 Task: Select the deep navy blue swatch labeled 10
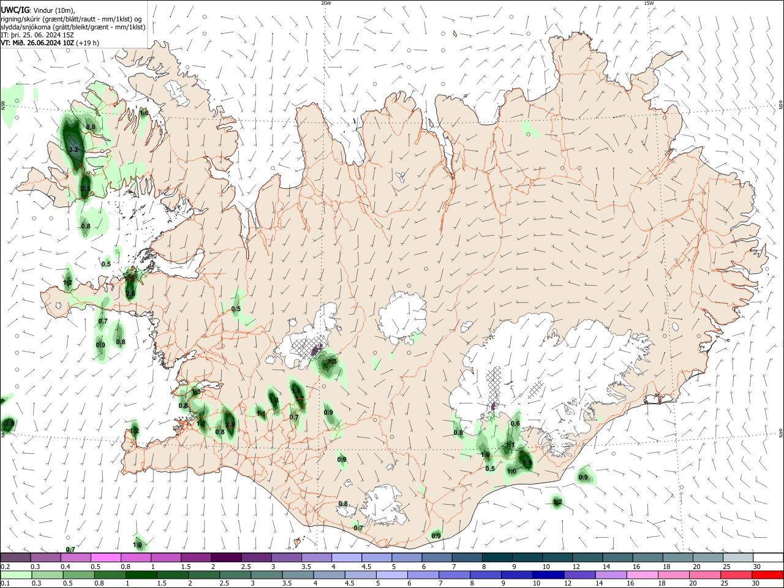(x=548, y=575)
